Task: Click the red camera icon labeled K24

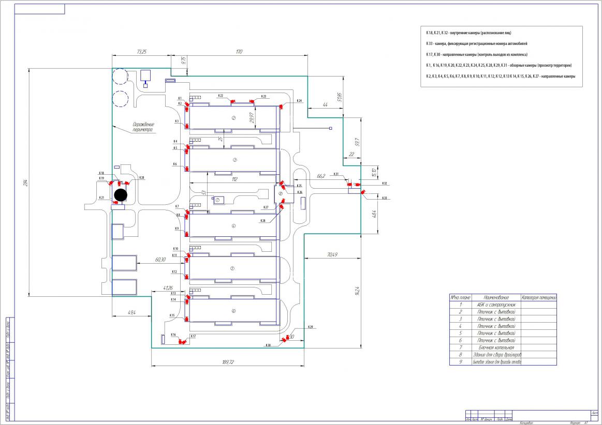Action: pyautogui.click(x=281, y=107)
